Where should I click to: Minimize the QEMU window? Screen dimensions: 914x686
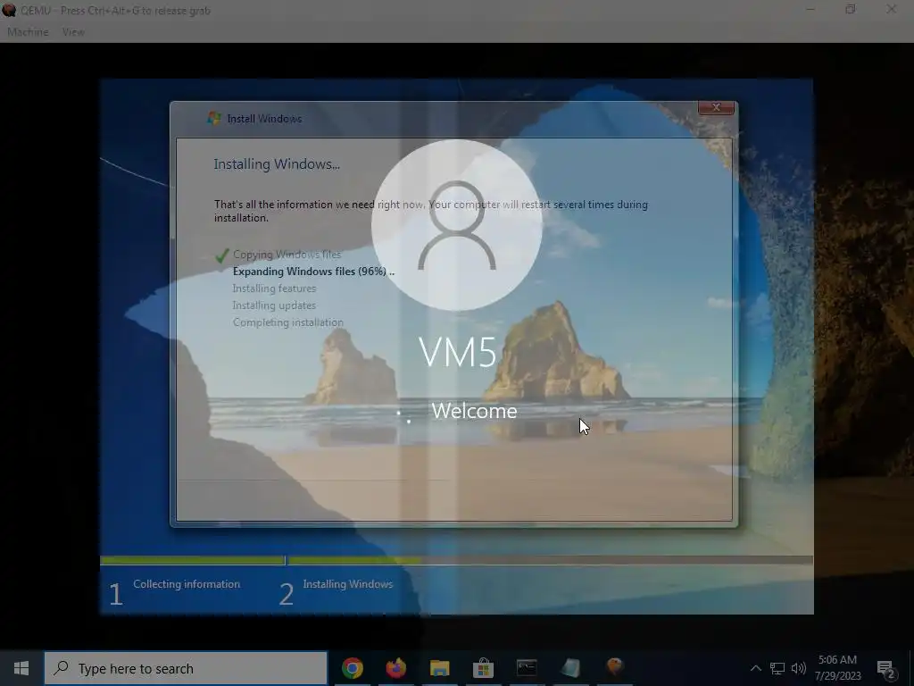[x=810, y=9]
